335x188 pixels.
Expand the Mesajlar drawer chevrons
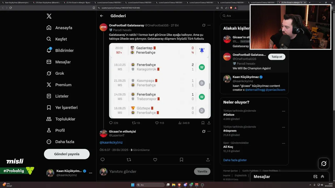(x=322, y=177)
